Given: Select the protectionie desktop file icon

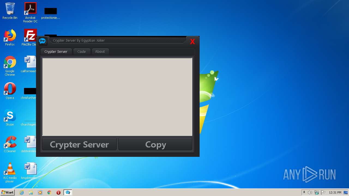Looking at the screenshot, I should tap(50, 13).
